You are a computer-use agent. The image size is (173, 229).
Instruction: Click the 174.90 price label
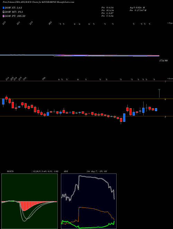coord(163,61)
